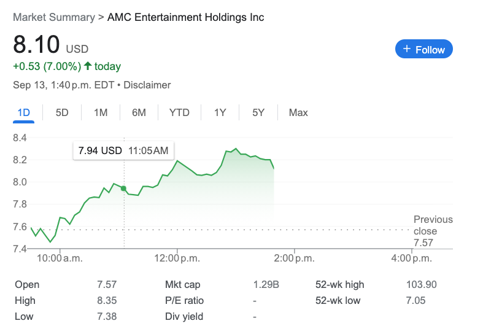Select the YTD tab
Viewport: 483px width, 334px height.
click(x=179, y=112)
